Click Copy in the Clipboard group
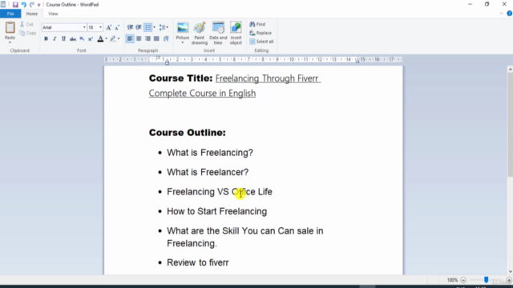 [28, 33]
